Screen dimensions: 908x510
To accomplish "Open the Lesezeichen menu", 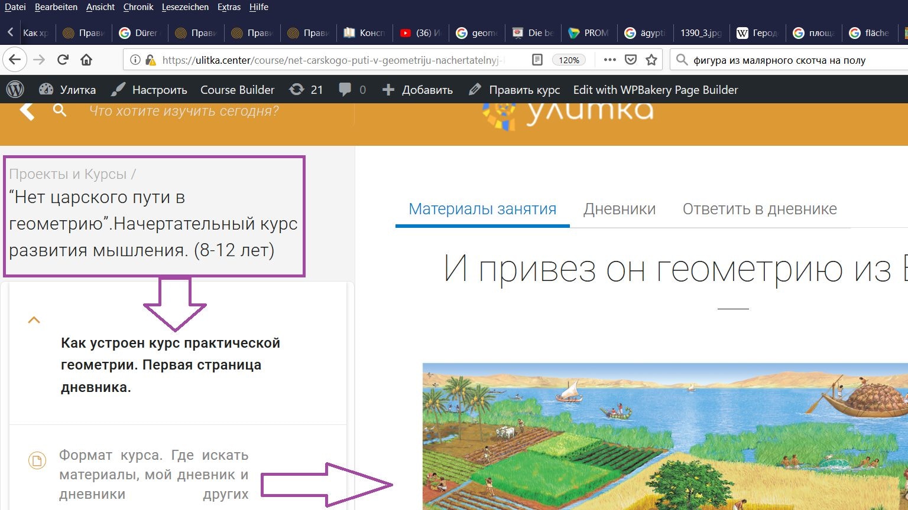I will [x=185, y=7].
